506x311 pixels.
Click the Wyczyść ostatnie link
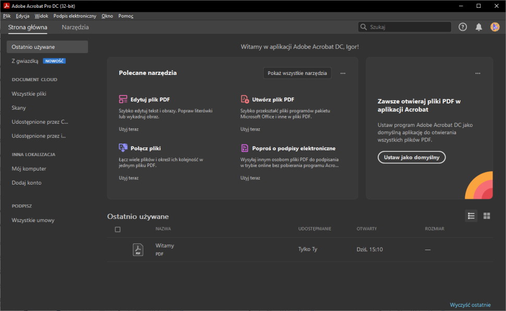click(x=470, y=305)
